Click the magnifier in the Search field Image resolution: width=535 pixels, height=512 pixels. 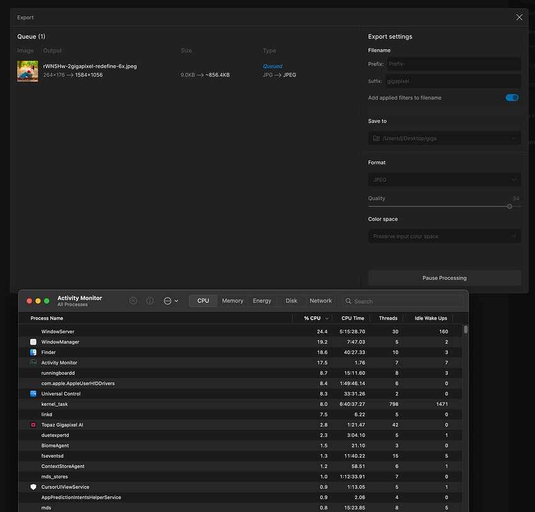[x=347, y=301]
